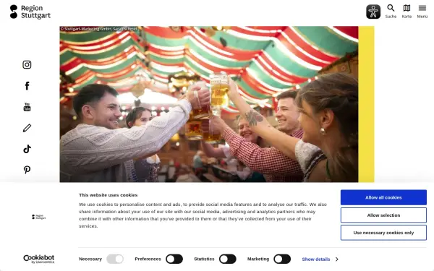Expand Show details link
The height and width of the screenshot is (271, 434).
(x=316, y=259)
